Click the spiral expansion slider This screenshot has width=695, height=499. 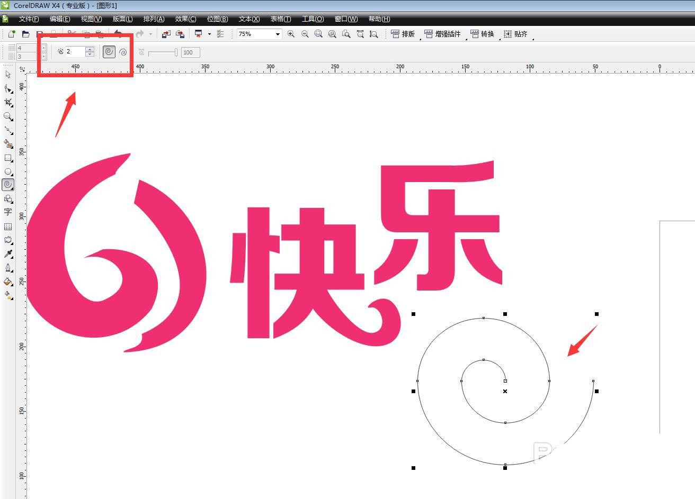click(x=162, y=52)
